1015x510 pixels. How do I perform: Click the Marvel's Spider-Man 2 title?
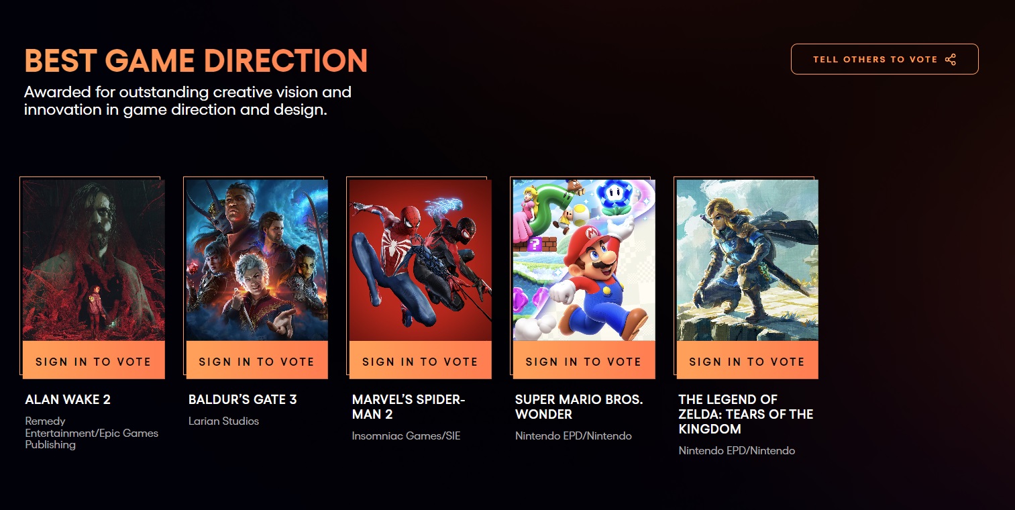click(x=409, y=407)
